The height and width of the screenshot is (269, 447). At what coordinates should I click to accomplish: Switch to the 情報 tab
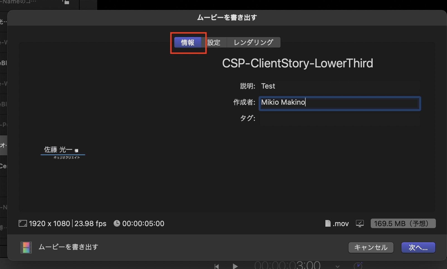188,43
